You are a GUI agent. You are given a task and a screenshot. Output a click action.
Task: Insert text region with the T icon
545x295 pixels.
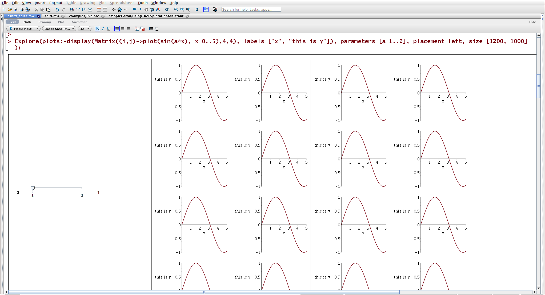tap(78, 10)
